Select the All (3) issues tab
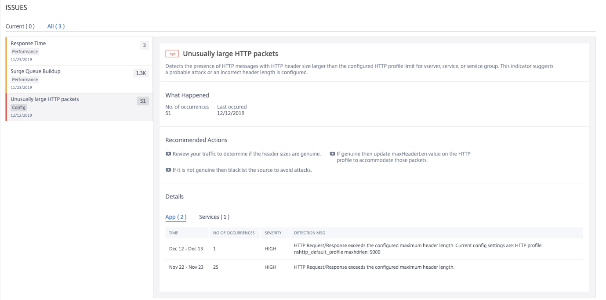This screenshot has height=300, width=606. click(x=56, y=26)
